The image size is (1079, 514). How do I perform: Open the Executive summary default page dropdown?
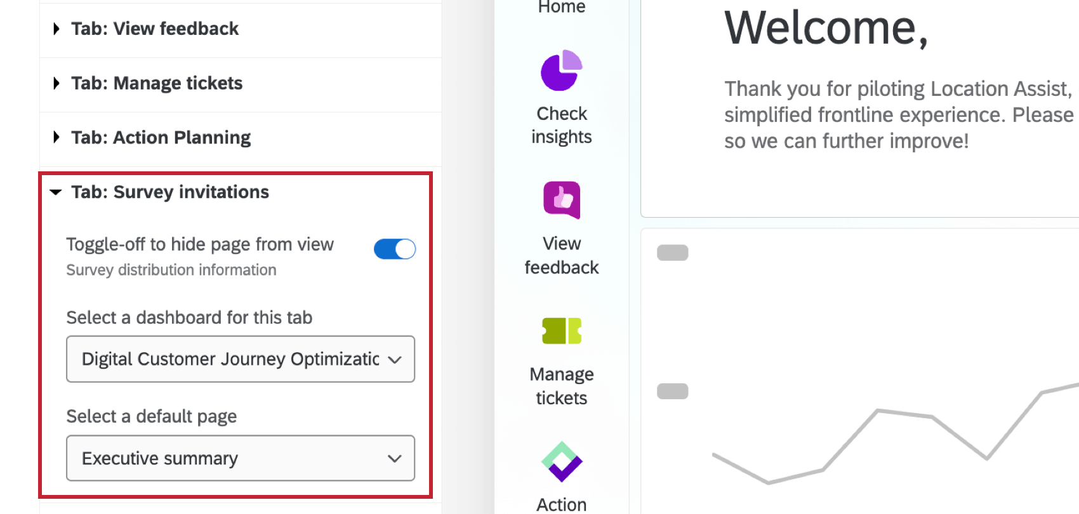coord(241,458)
